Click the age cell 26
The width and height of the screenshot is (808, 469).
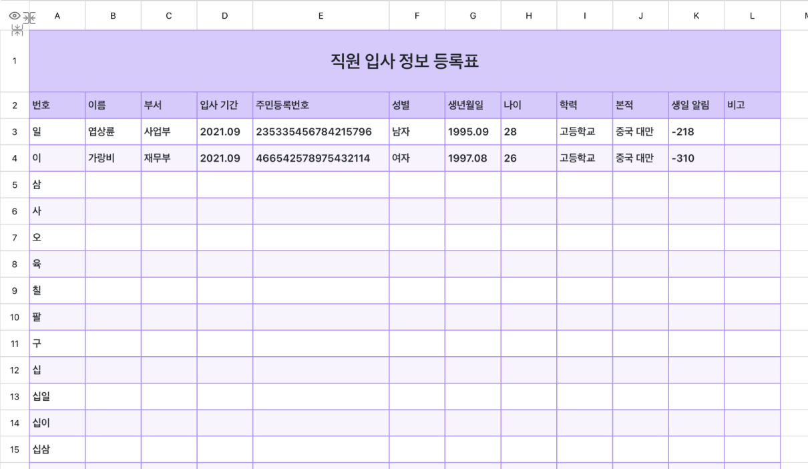tap(529, 158)
